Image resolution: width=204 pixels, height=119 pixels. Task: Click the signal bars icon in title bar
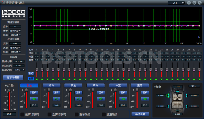click(x=3, y=3)
